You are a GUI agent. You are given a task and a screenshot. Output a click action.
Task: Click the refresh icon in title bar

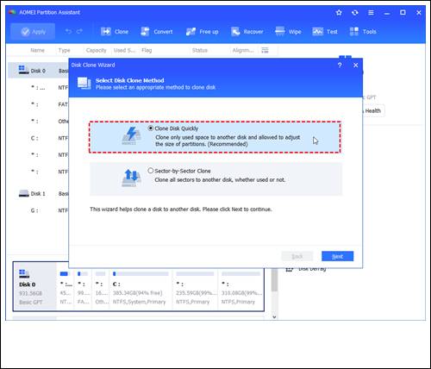[x=355, y=13]
